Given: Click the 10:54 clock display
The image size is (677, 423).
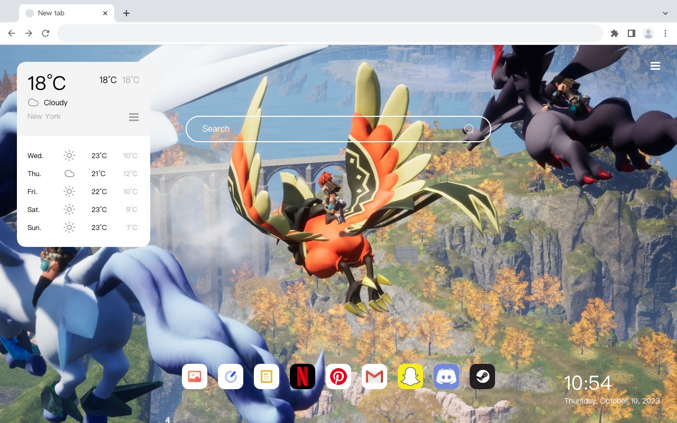Looking at the screenshot, I should point(588,383).
